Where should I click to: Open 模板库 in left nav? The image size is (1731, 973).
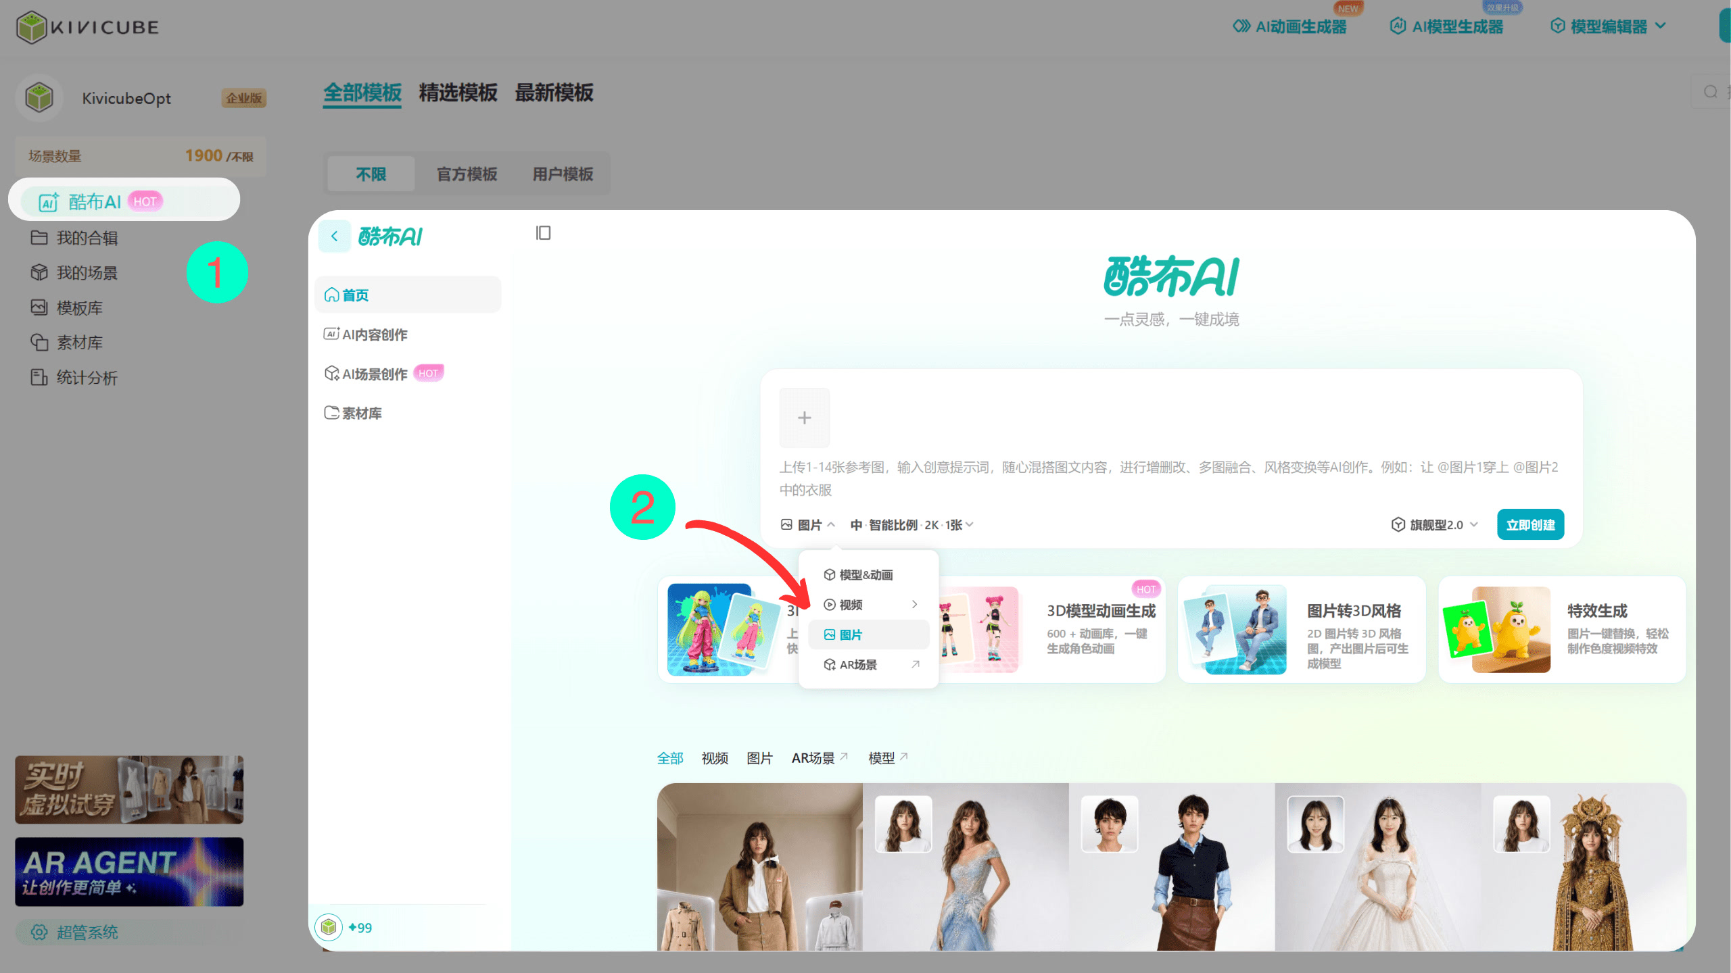(x=67, y=308)
